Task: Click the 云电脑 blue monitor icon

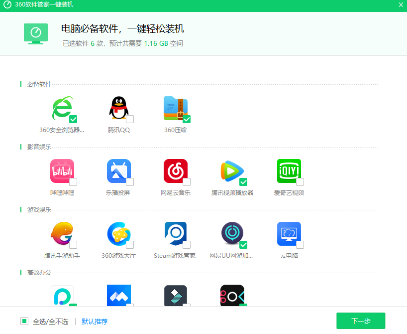Action: click(289, 234)
